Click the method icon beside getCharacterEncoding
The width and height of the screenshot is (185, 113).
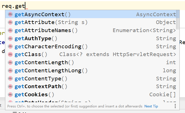pos(10,46)
